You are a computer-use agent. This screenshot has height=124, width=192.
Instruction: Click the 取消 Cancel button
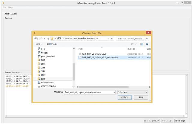(141, 97)
